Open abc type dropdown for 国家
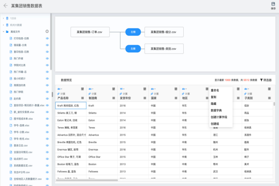This screenshot has width=279, height=186. tap(153, 89)
